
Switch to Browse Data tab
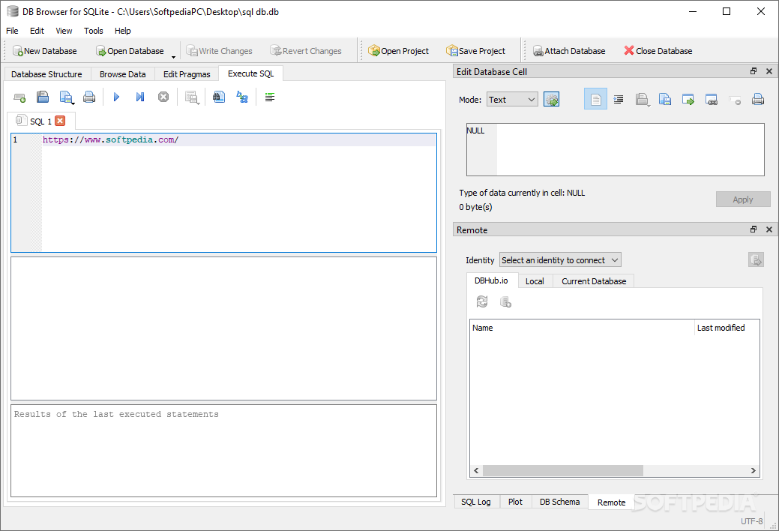(x=123, y=74)
